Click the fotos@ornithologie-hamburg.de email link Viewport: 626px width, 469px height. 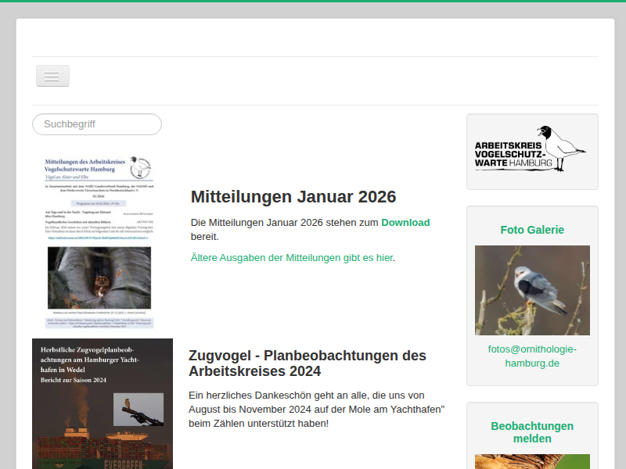(x=532, y=356)
